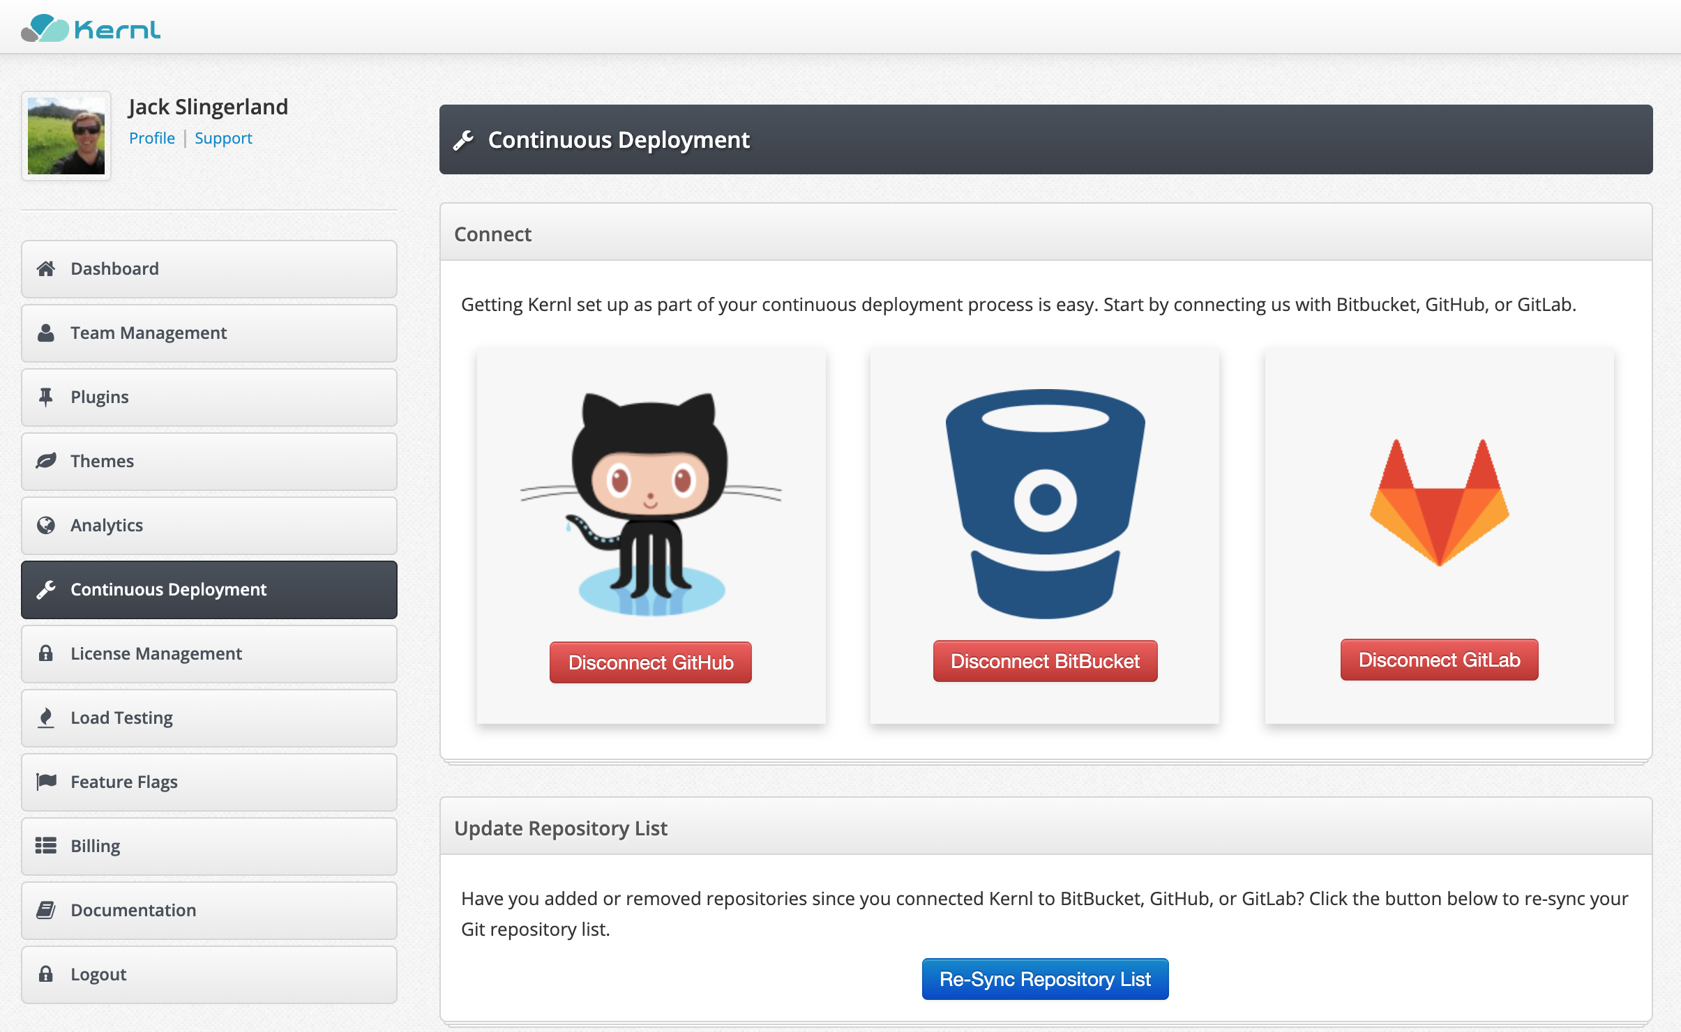Click the Plugins pushpin icon
This screenshot has width=1681, height=1032.
click(46, 397)
